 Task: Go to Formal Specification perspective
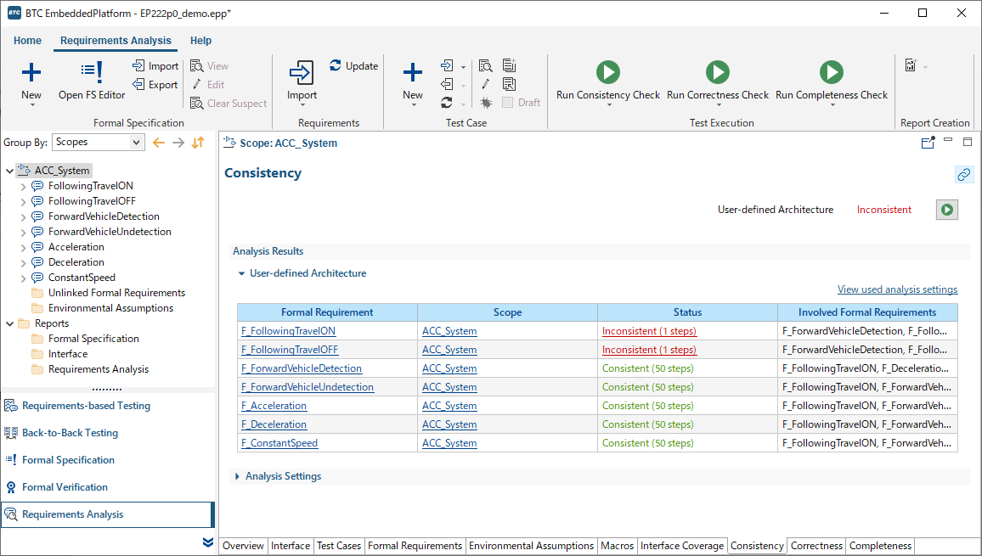click(x=68, y=460)
